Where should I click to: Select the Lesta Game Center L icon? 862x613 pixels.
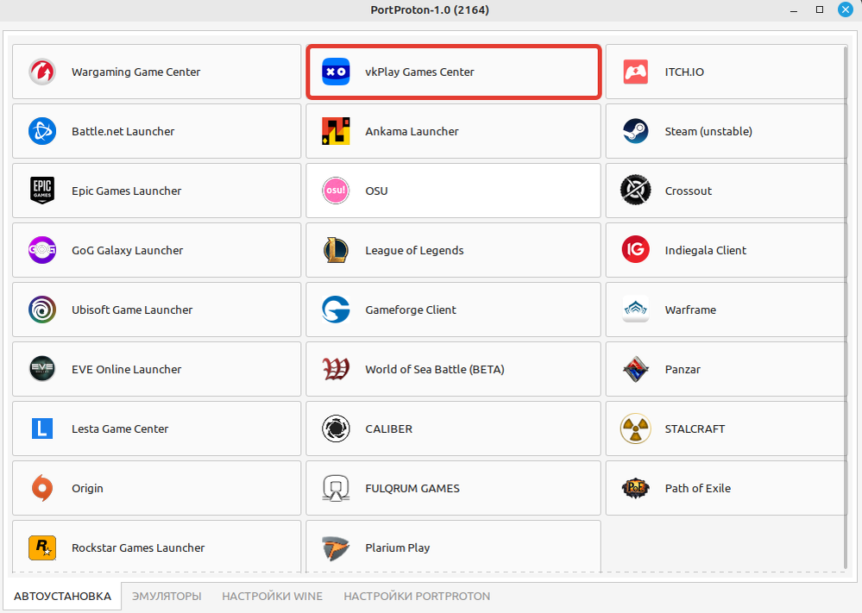click(x=42, y=428)
